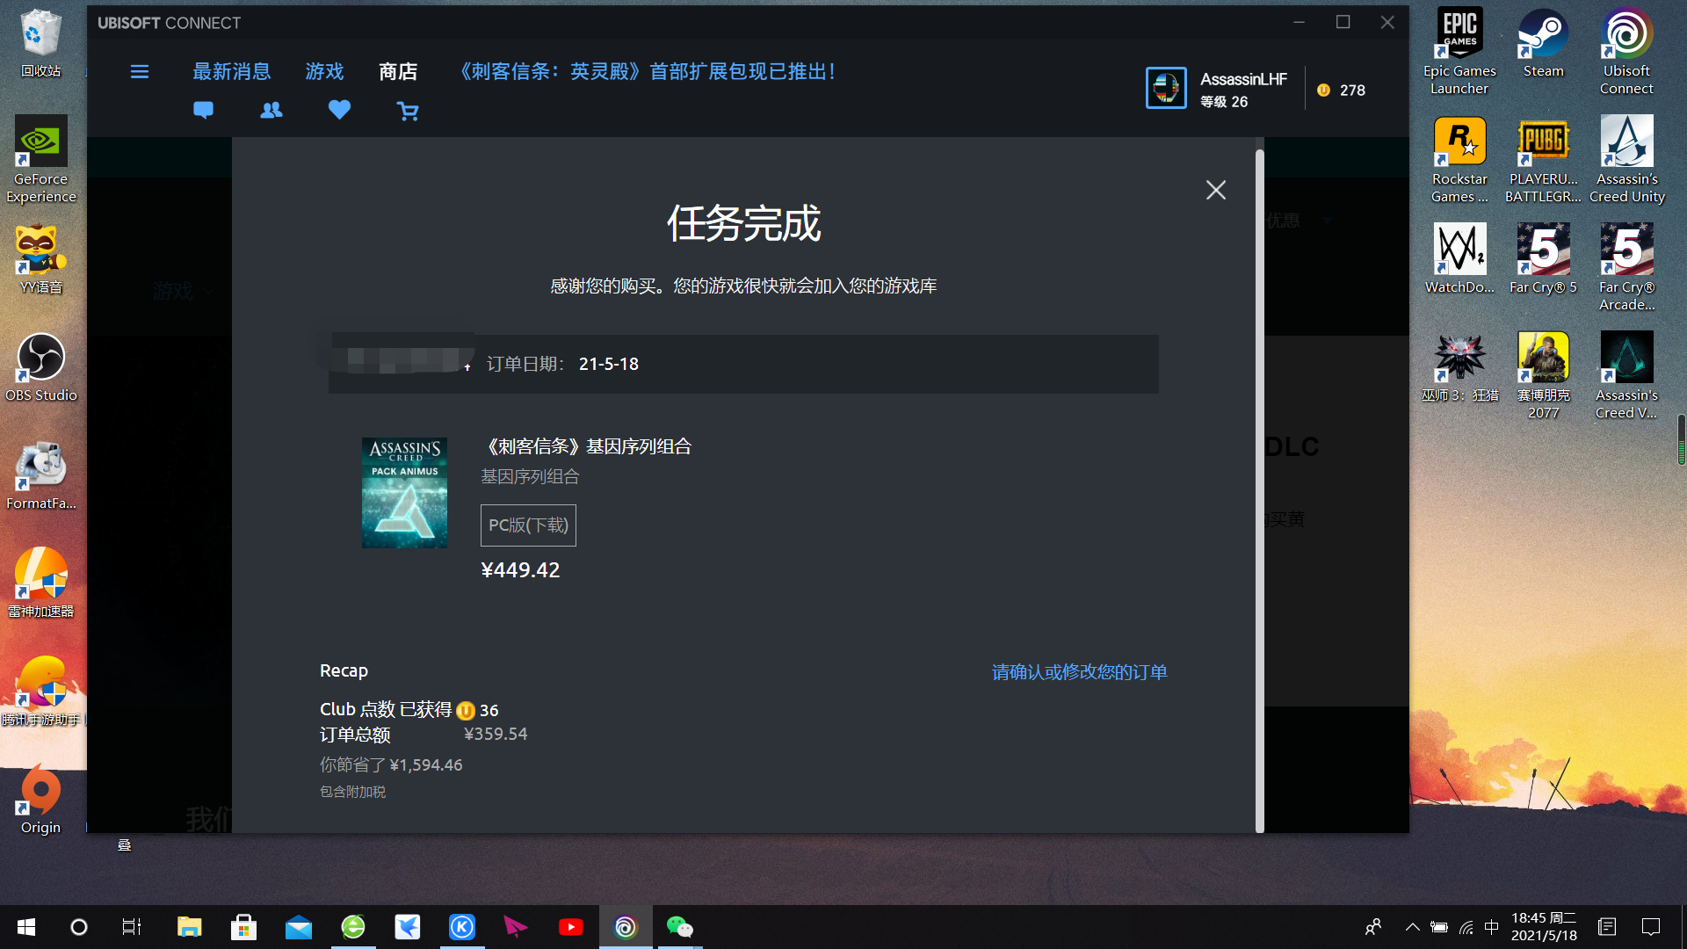Open the Steam desktop shortcut
Screen dimensions: 1687x949
pyautogui.click(x=1543, y=44)
